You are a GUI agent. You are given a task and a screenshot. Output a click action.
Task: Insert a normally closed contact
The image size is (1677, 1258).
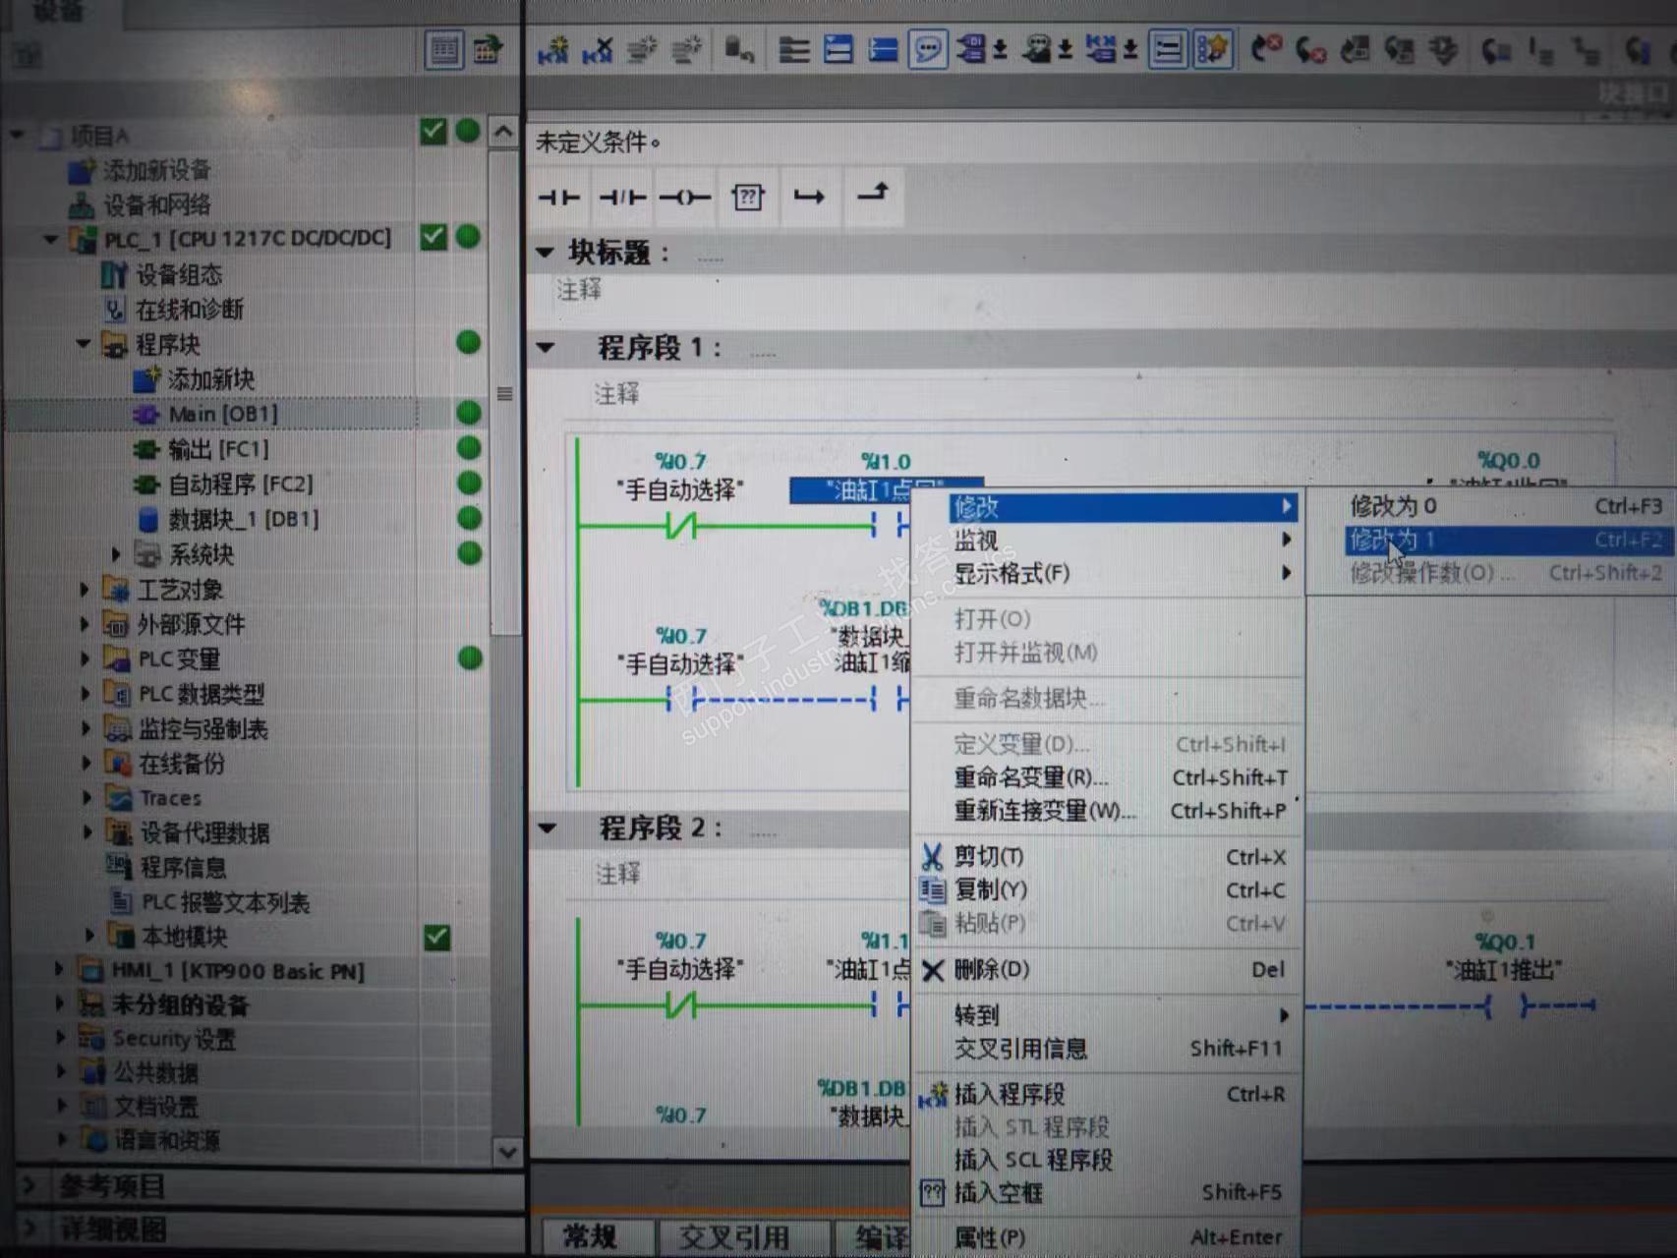click(622, 198)
